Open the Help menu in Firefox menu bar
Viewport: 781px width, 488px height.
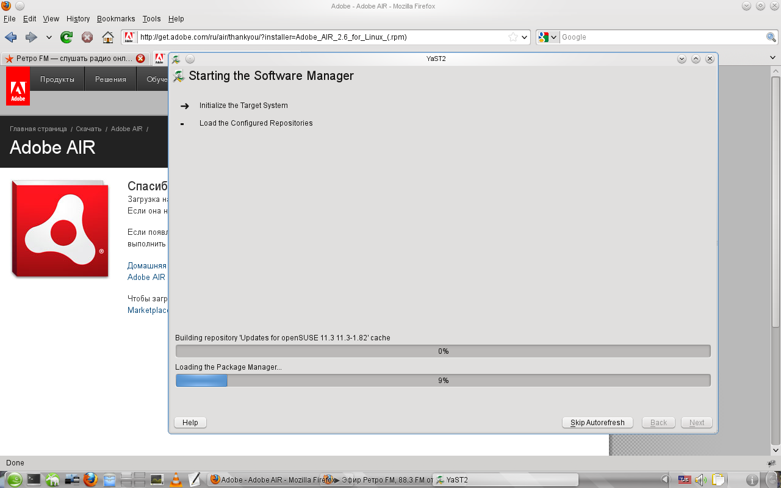(176, 19)
